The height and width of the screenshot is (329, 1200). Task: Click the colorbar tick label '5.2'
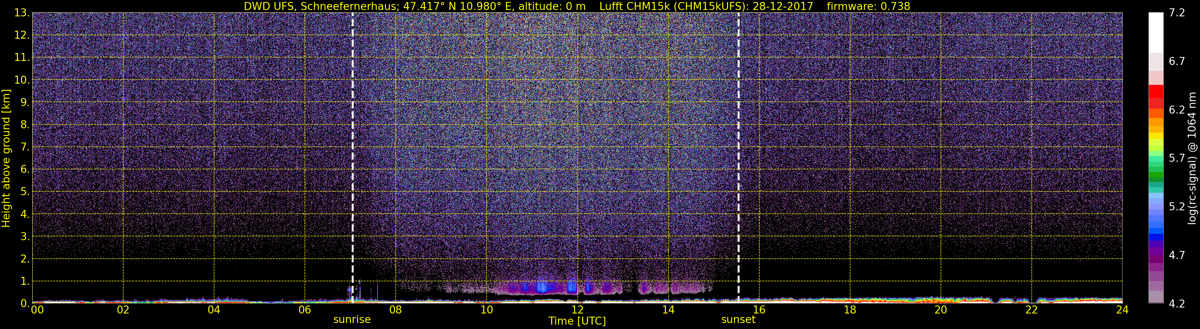tap(1177, 206)
